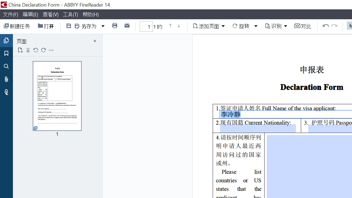Add a new page via the Pages panel icon
Viewport: 352px width, 198px height.
coord(20,50)
